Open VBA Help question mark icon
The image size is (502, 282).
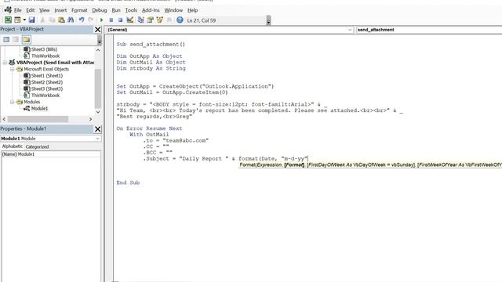pyautogui.click(x=180, y=20)
